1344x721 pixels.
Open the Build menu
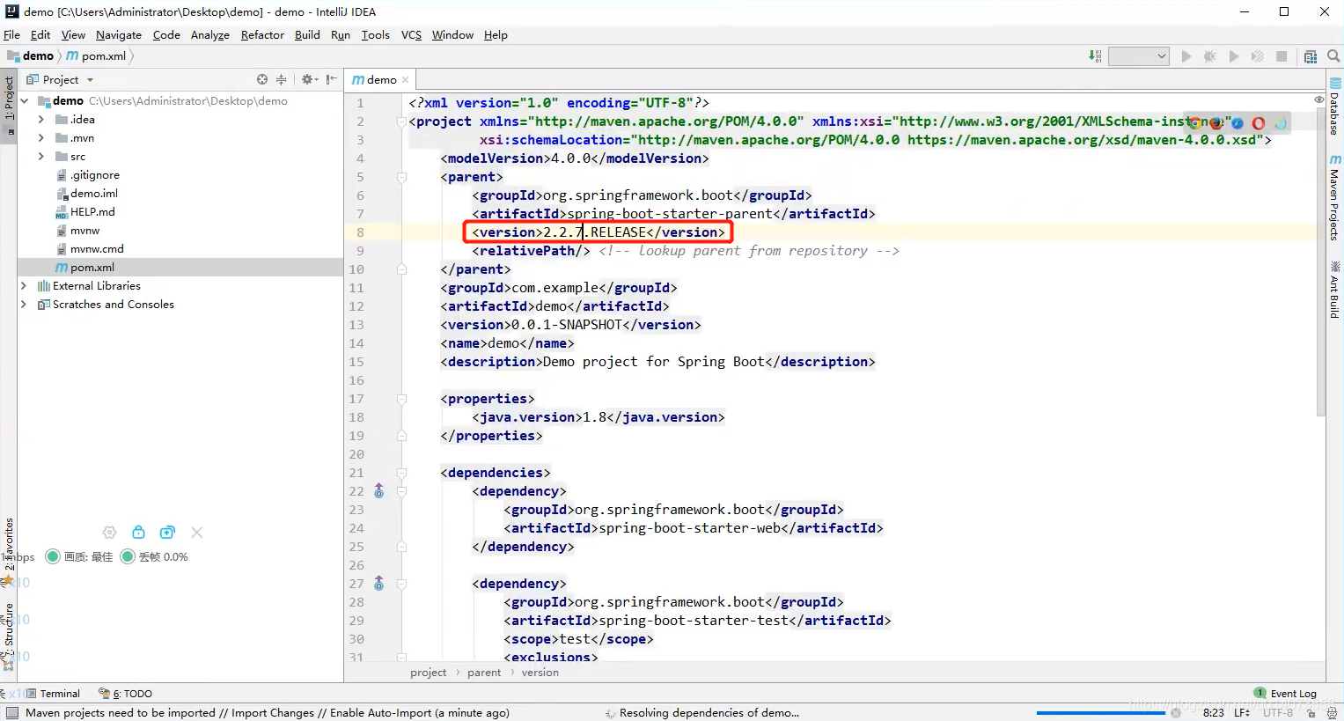[x=307, y=35]
